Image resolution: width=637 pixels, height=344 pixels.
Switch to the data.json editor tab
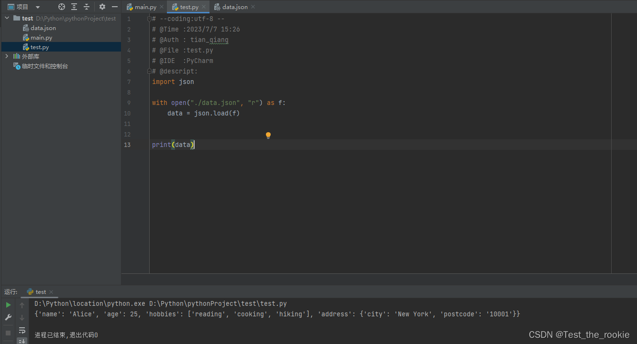point(235,7)
